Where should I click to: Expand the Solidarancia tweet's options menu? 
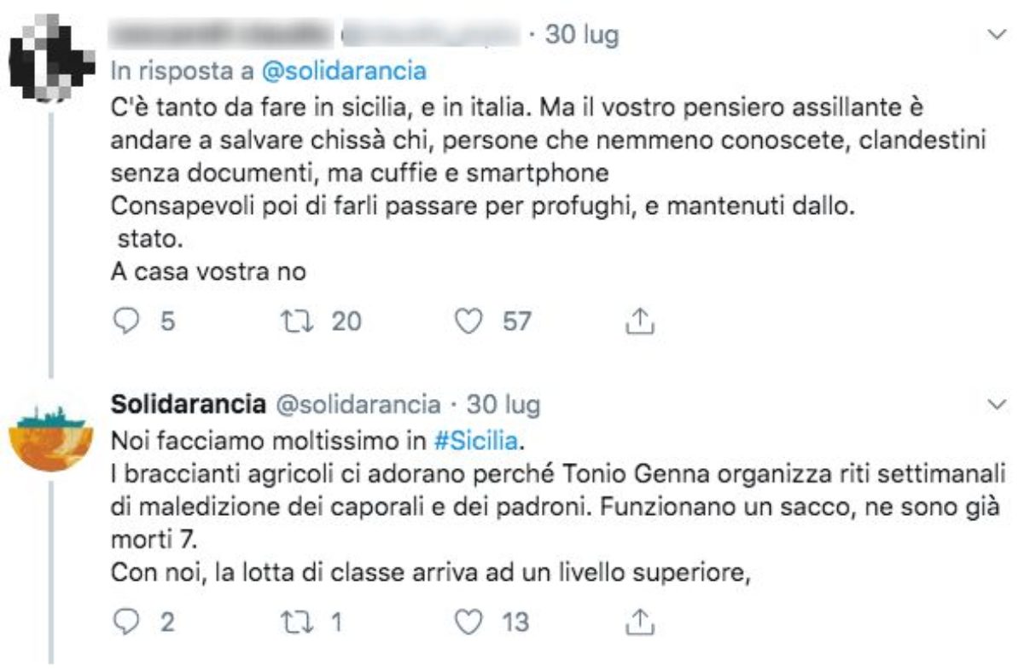(996, 404)
